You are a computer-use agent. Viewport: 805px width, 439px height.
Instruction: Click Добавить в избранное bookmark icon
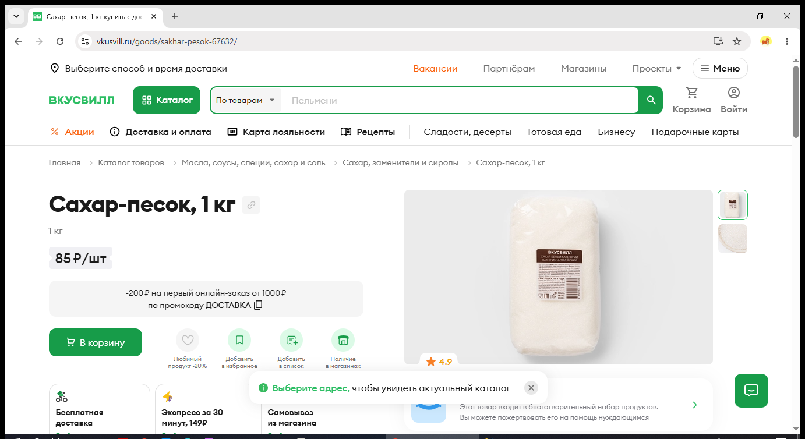(x=239, y=340)
